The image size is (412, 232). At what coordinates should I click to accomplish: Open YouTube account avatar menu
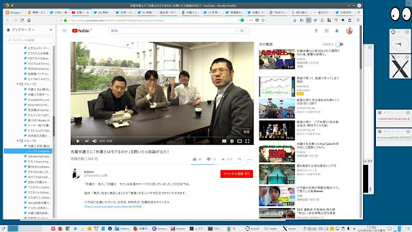pyautogui.click(x=349, y=31)
